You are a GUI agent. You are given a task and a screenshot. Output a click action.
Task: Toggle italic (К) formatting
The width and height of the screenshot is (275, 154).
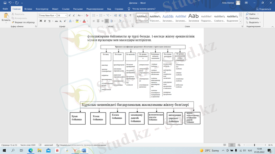(x=45, y=21)
